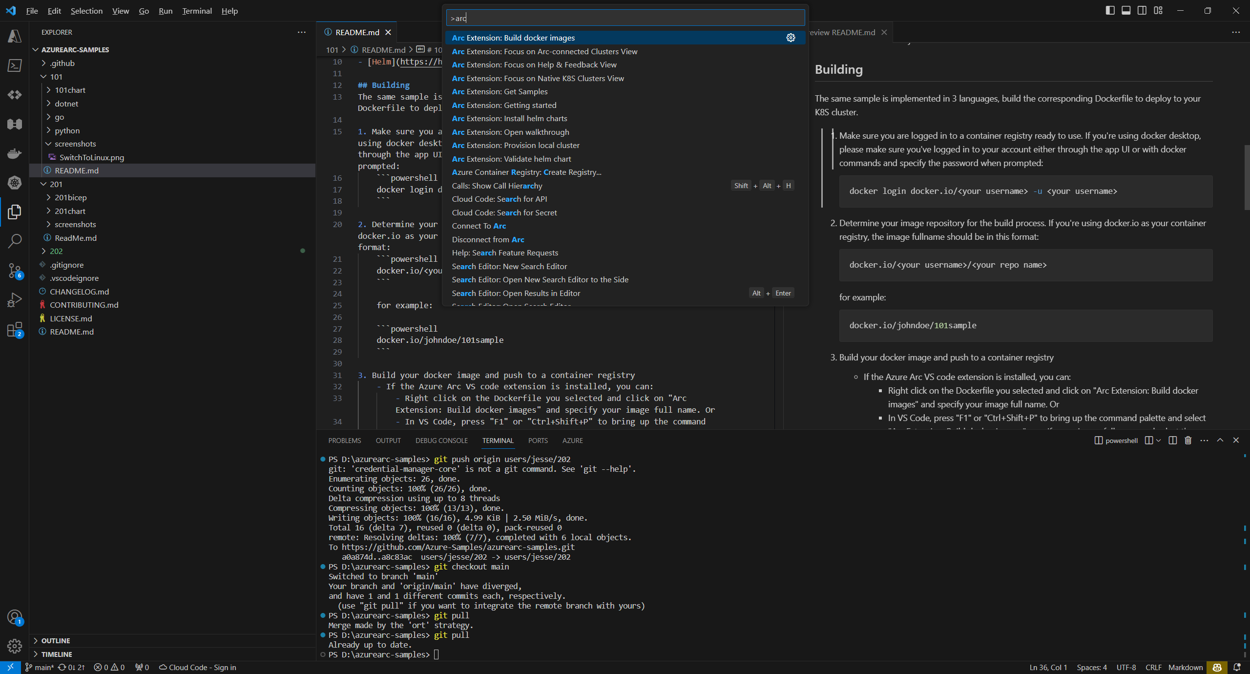The width and height of the screenshot is (1250, 674).
Task: Select 'Arc Extension: Get Samples' command
Action: tap(500, 91)
